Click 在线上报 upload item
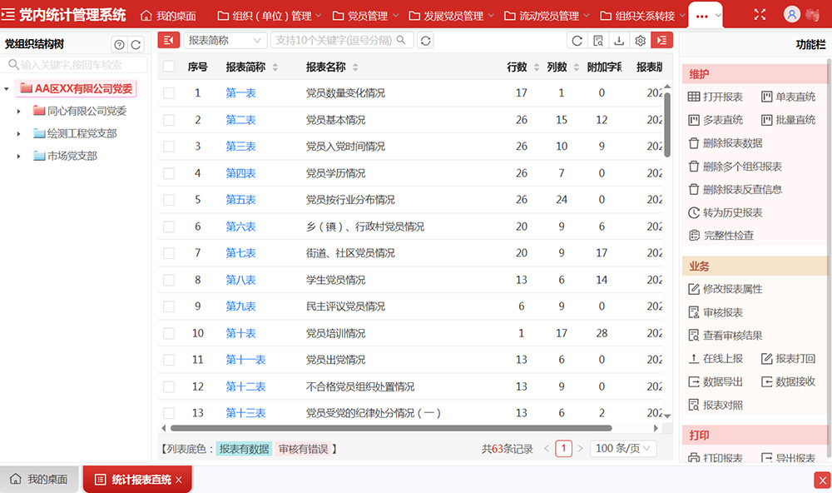The image size is (832, 493). tap(716, 359)
